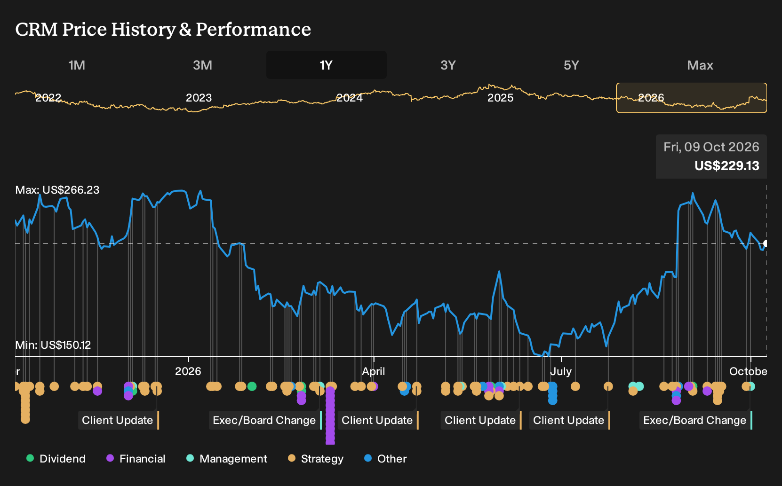Open the Exec/Board Change label near October
The image size is (782, 486).
point(696,420)
